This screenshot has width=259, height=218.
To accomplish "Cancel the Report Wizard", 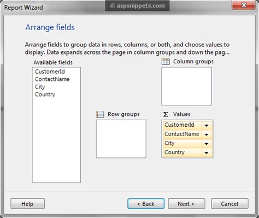I will (229, 204).
